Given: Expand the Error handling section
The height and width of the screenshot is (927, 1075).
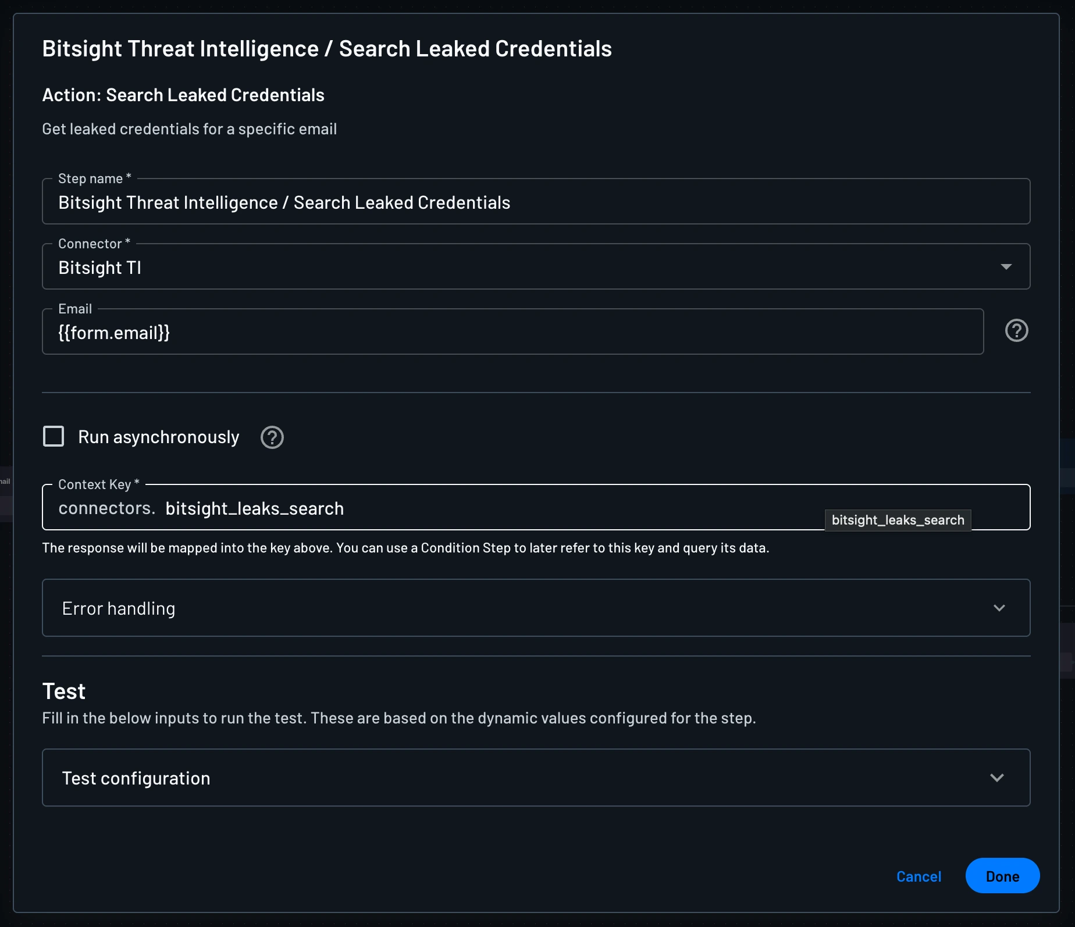Looking at the screenshot, I should (536, 608).
